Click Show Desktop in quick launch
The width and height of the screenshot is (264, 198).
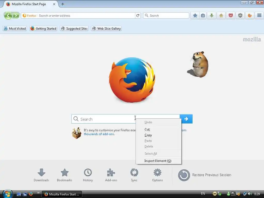19,194
